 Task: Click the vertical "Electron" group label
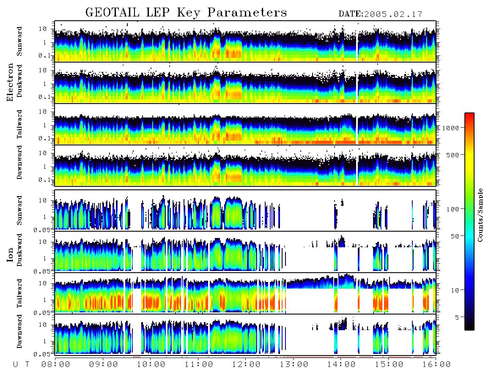[10, 82]
